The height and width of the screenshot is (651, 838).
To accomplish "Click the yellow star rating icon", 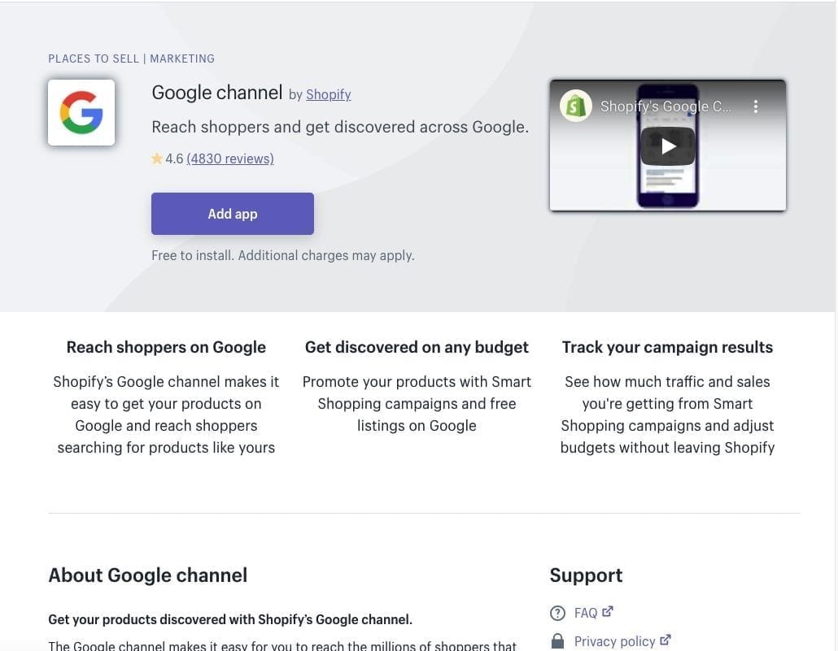I will [157, 159].
